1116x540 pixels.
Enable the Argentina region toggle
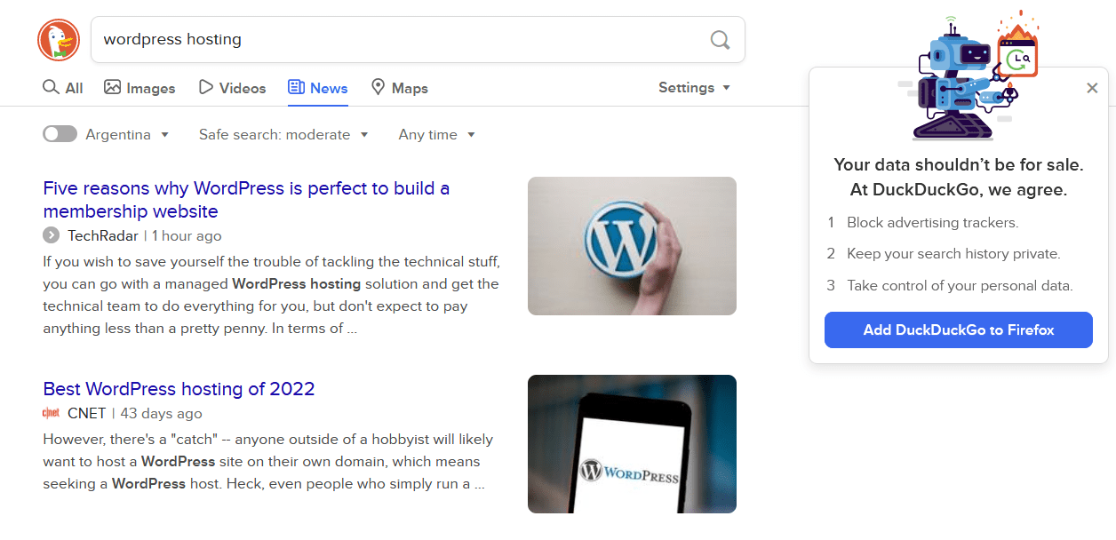tap(60, 133)
